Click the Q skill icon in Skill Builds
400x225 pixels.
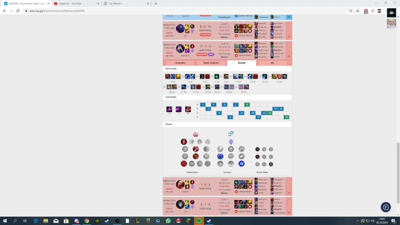(x=169, y=109)
